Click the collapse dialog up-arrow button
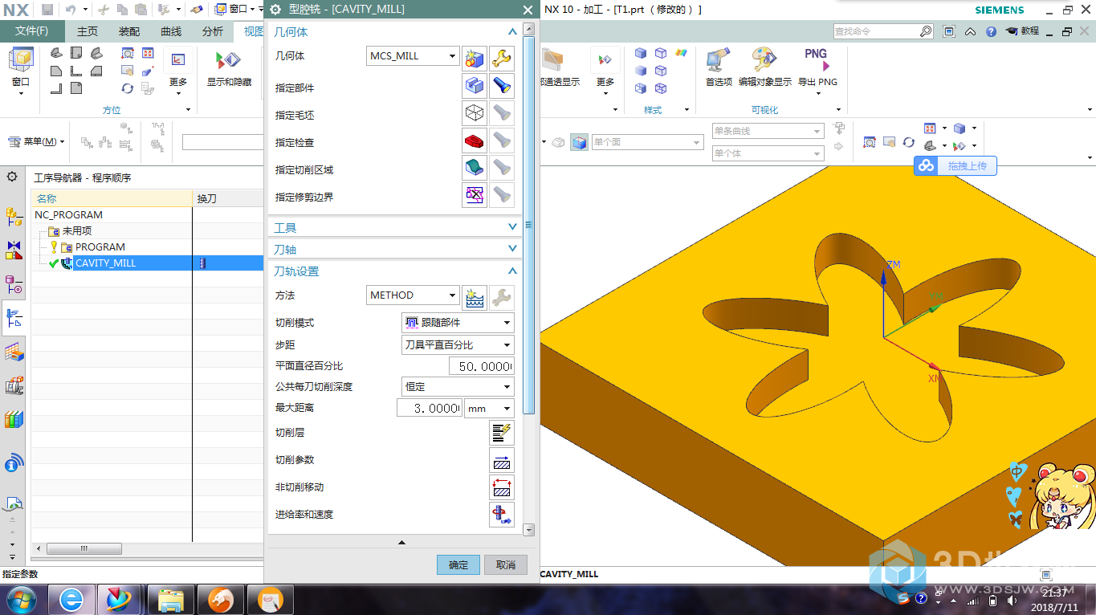This screenshot has width=1096, height=615. click(x=402, y=543)
